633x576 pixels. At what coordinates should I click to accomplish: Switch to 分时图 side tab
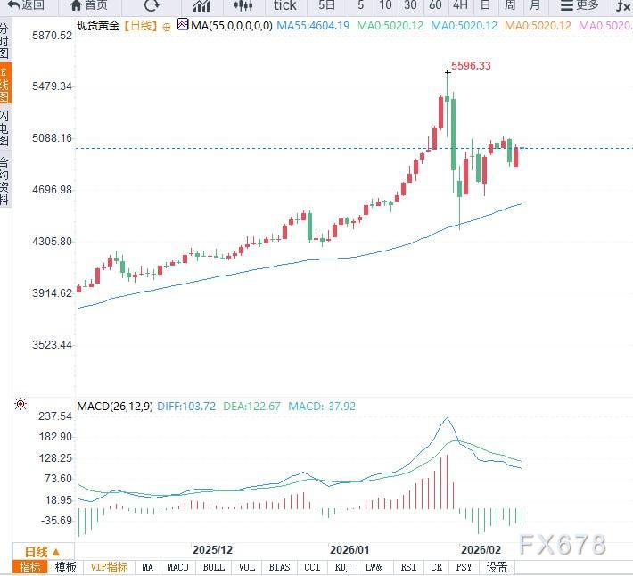5,42
